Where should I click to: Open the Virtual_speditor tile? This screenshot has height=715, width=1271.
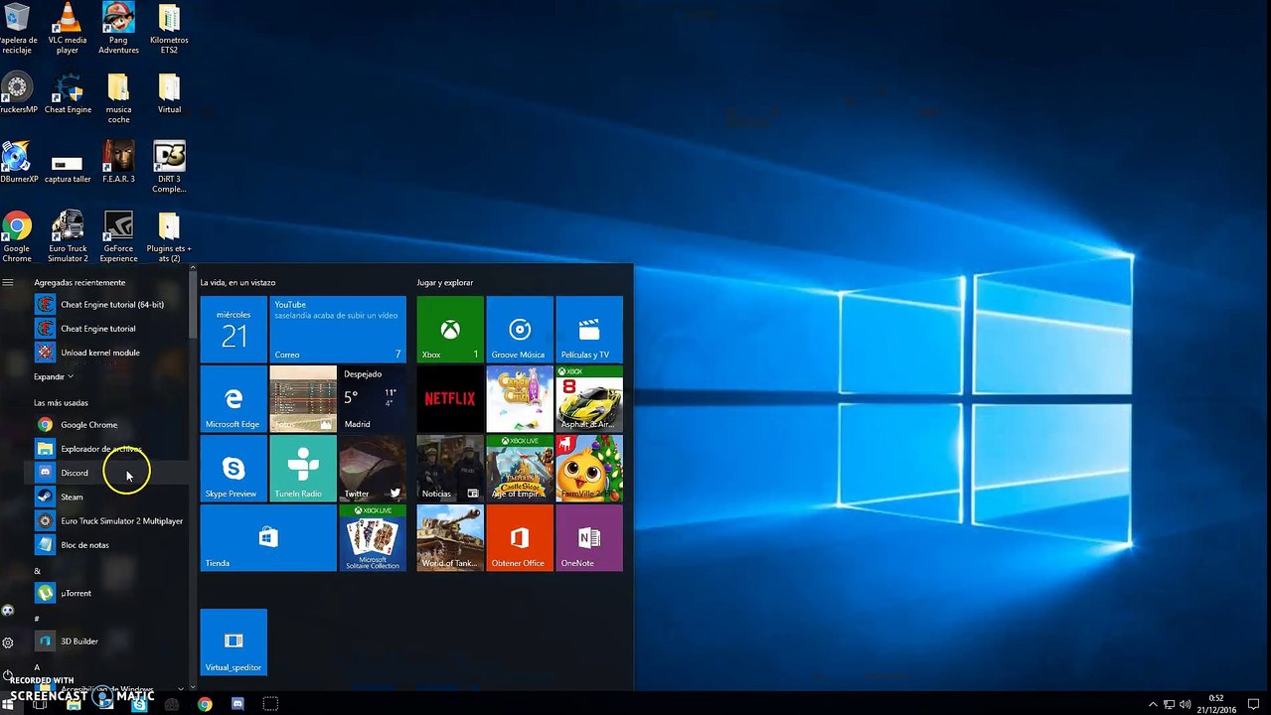tap(234, 643)
